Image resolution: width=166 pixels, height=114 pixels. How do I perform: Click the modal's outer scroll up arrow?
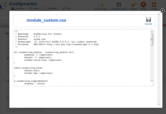[159, 14]
